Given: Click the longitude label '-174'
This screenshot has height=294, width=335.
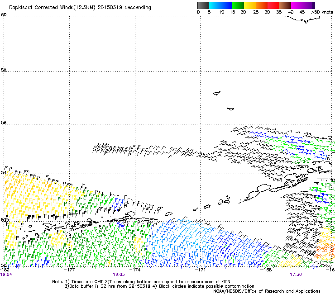Looking at the screenshot, I should [x=135, y=270].
